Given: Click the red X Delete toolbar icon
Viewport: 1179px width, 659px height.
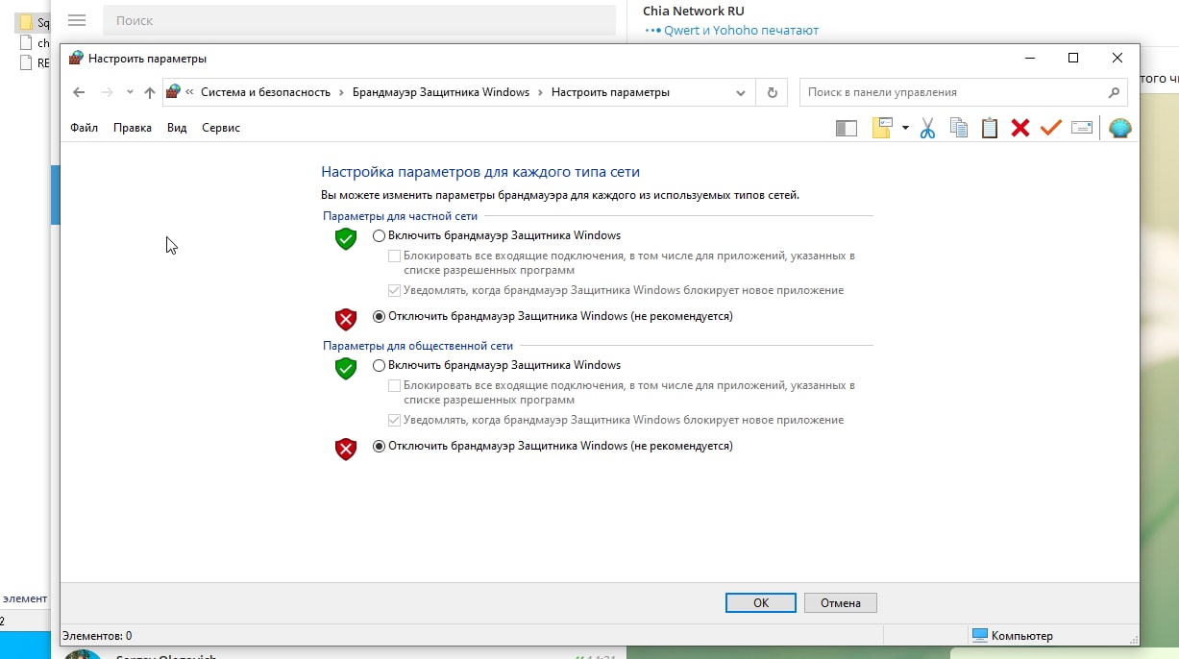Looking at the screenshot, I should 1020,128.
